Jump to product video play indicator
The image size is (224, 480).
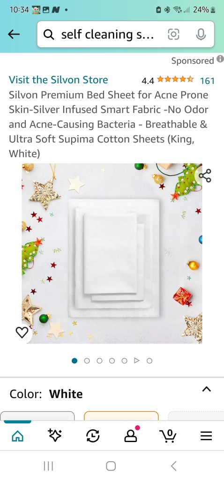[x=137, y=361]
